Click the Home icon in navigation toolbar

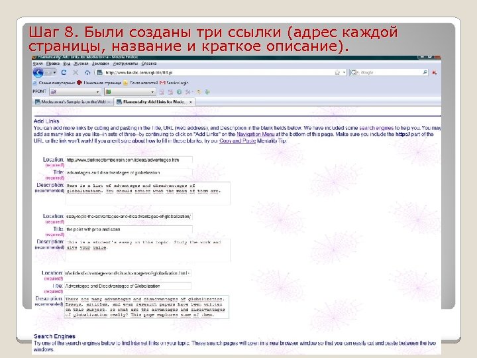(x=87, y=72)
